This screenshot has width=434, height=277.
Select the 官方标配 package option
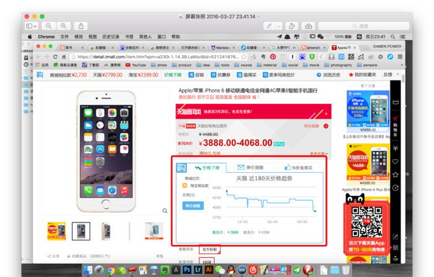tap(210, 250)
